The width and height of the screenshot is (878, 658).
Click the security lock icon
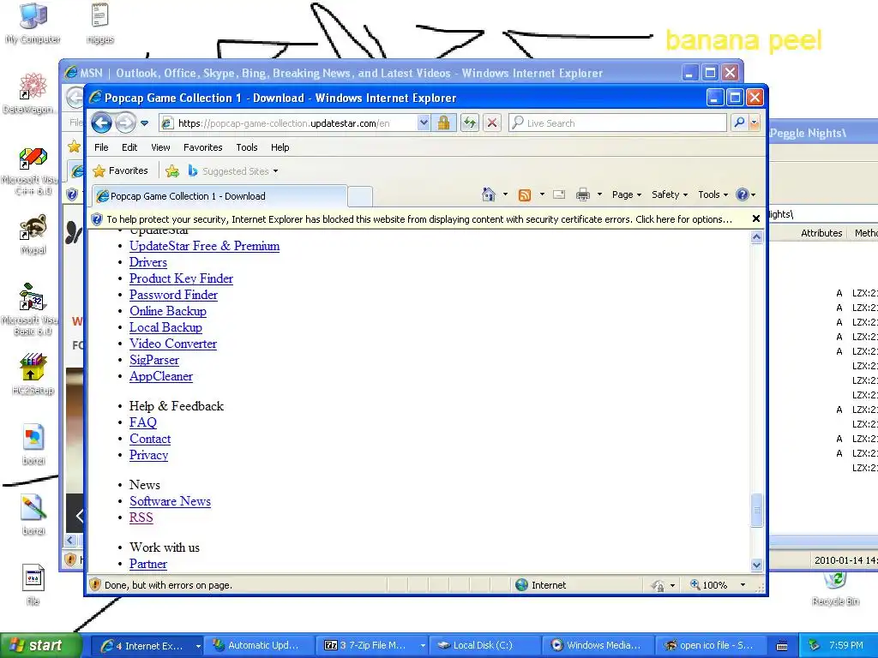coord(443,123)
